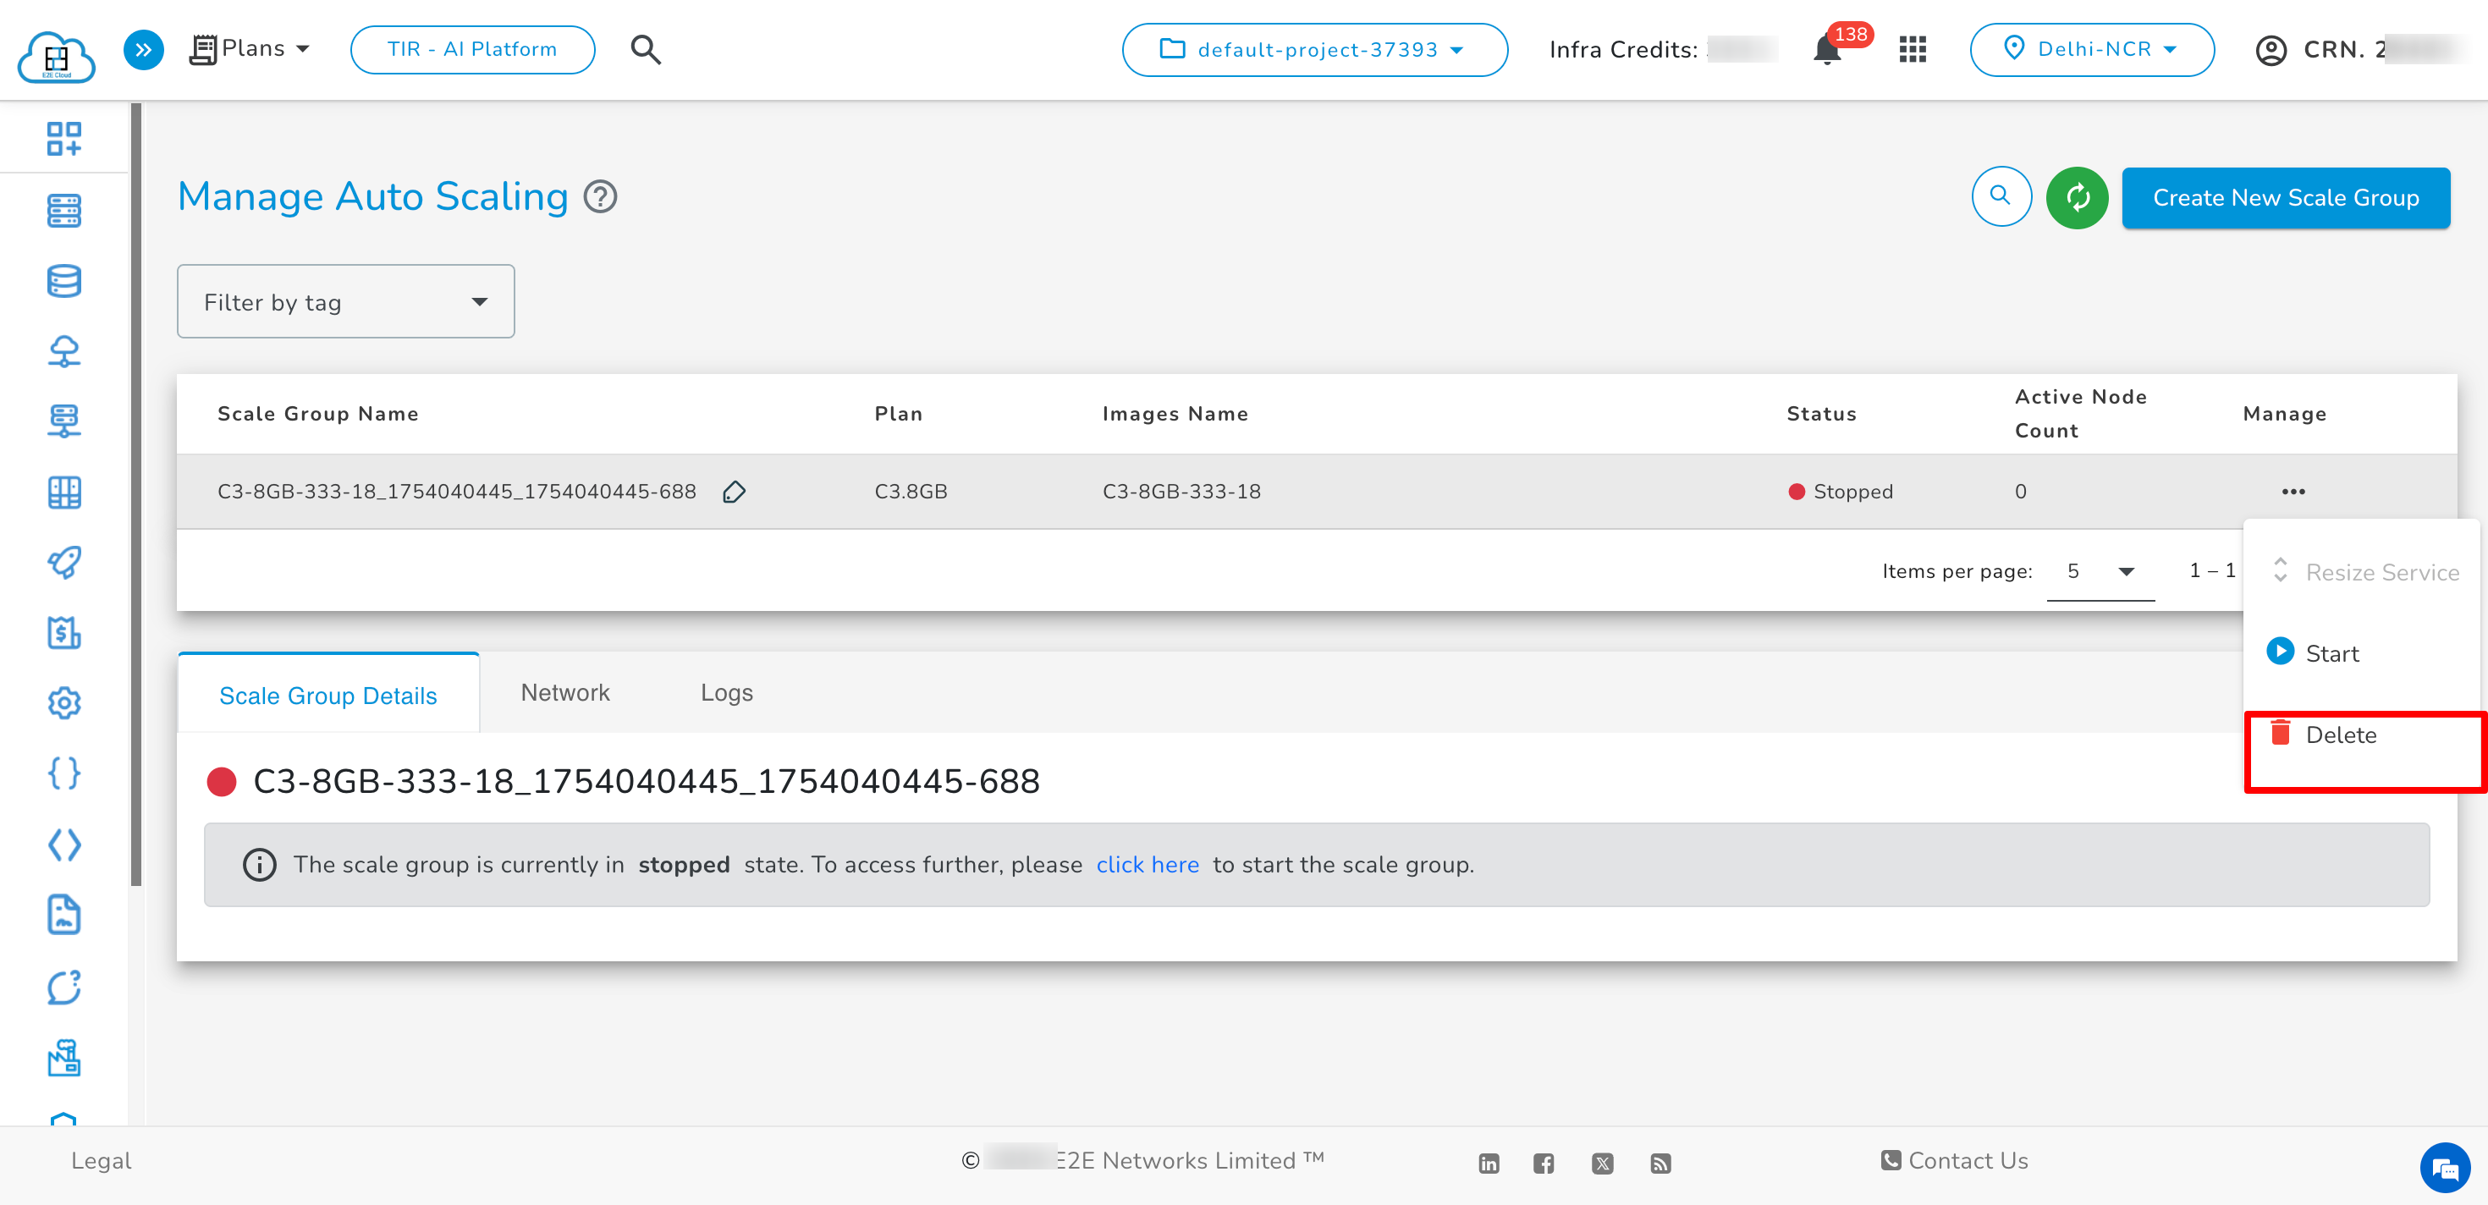The width and height of the screenshot is (2488, 1205).
Task: Click Create New Scale Group button
Action: pos(2284,198)
